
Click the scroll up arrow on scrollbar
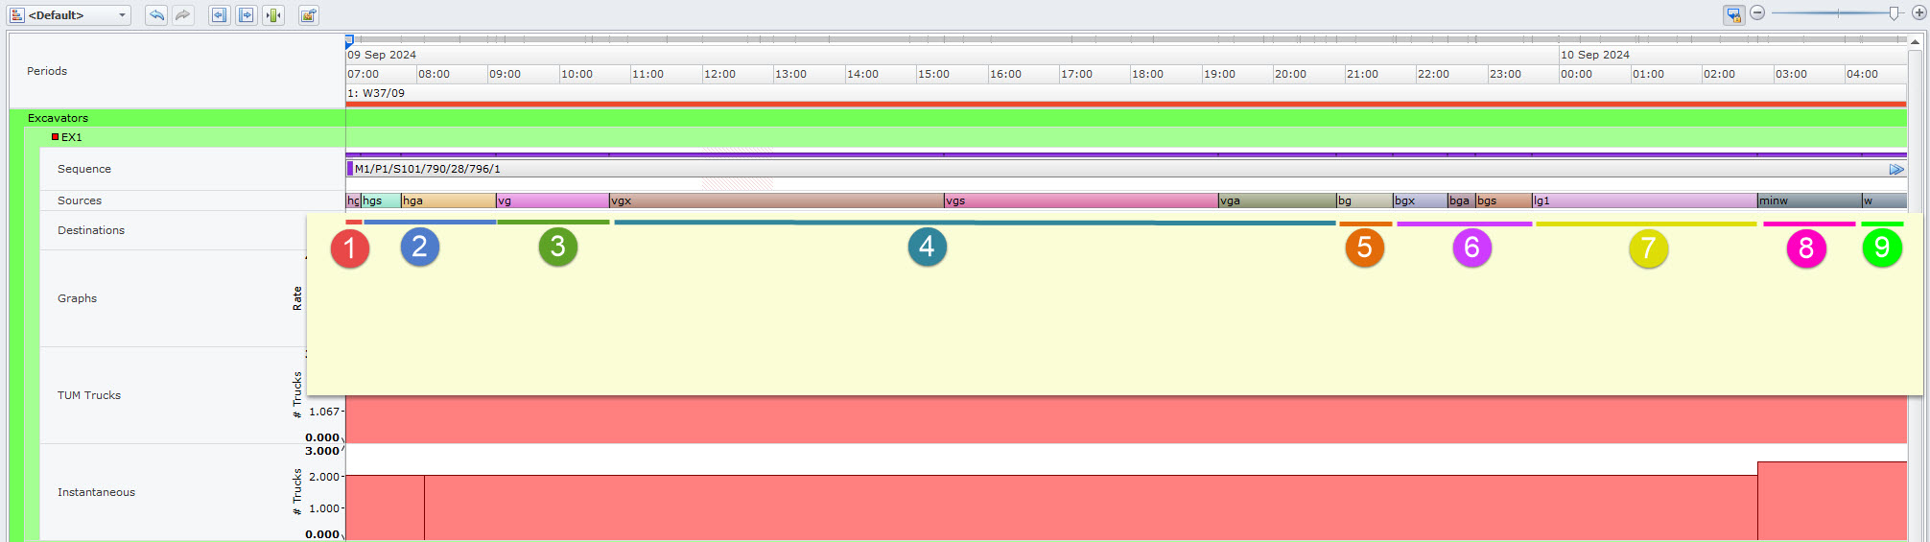coord(1915,43)
